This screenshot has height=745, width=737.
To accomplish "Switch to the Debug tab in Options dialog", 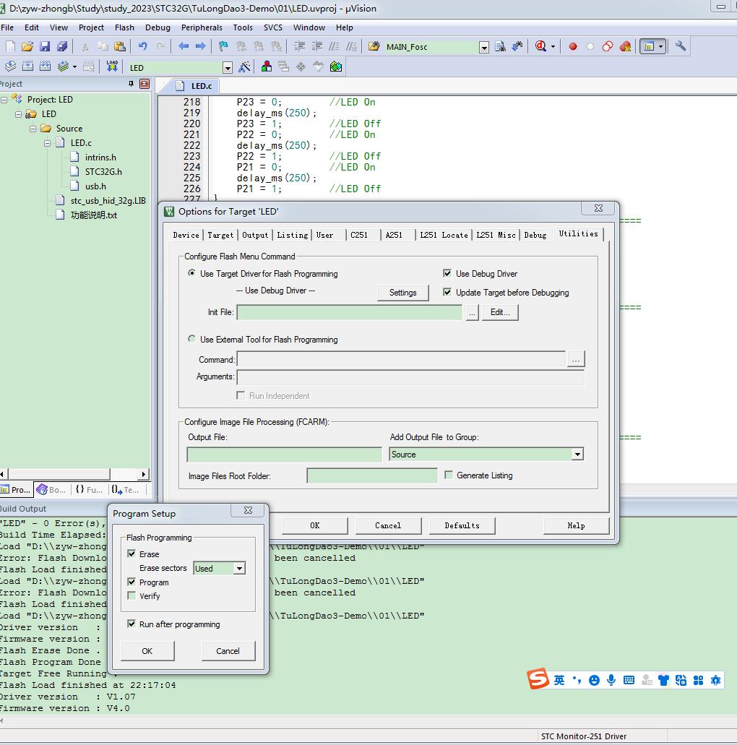I will click(535, 235).
